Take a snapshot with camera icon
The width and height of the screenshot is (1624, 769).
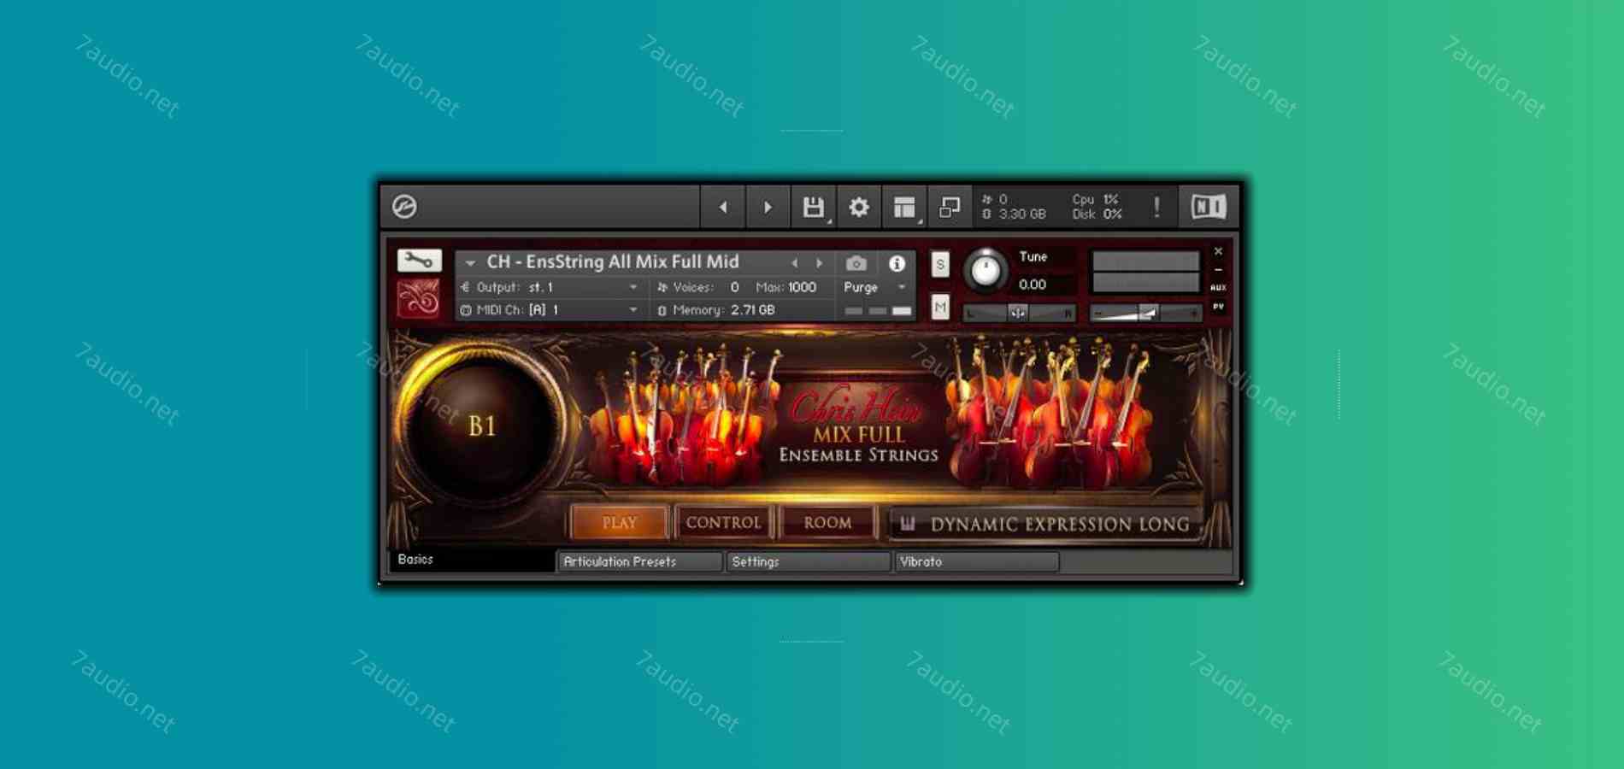856,264
